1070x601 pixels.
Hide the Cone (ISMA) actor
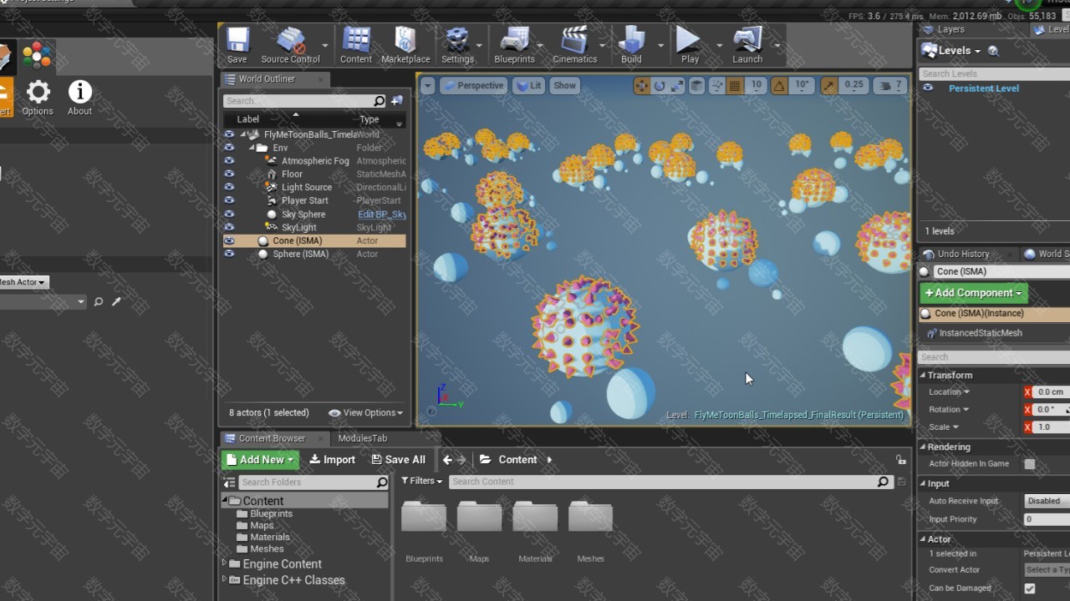coord(229,240)
